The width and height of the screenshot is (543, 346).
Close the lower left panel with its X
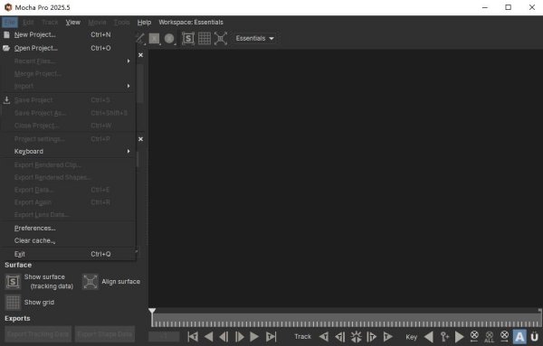(140, 139)
